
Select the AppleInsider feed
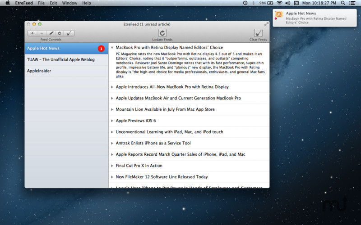pyautogui.click(x=66, y=71)
